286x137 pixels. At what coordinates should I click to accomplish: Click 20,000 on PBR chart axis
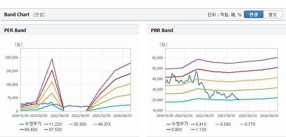157,100
